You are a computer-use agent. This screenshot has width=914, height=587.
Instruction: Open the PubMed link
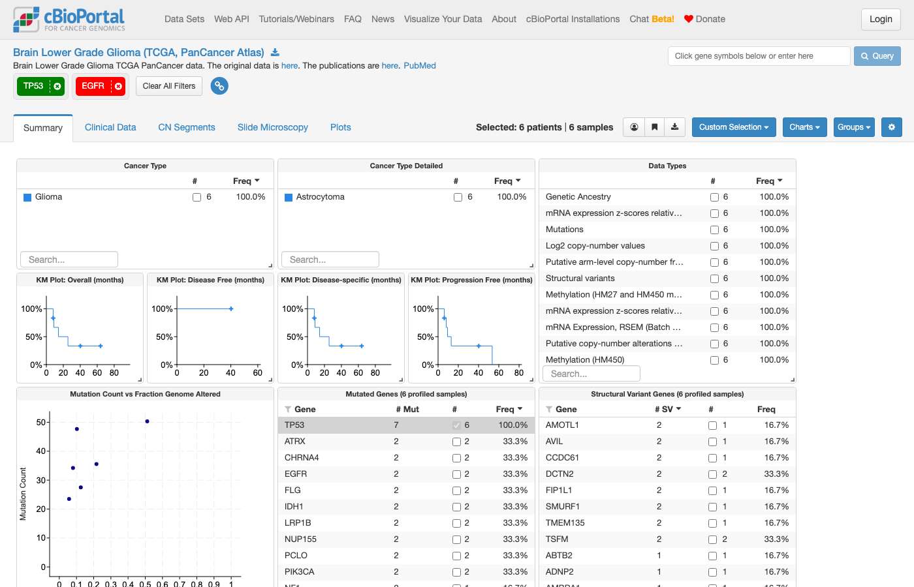420,65
